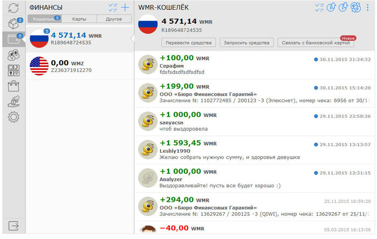
Task: Click the checklist icon in the ФИНАНСЫ header
Action: click(113, 8)
